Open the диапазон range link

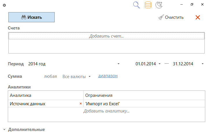tap(108, 76)
